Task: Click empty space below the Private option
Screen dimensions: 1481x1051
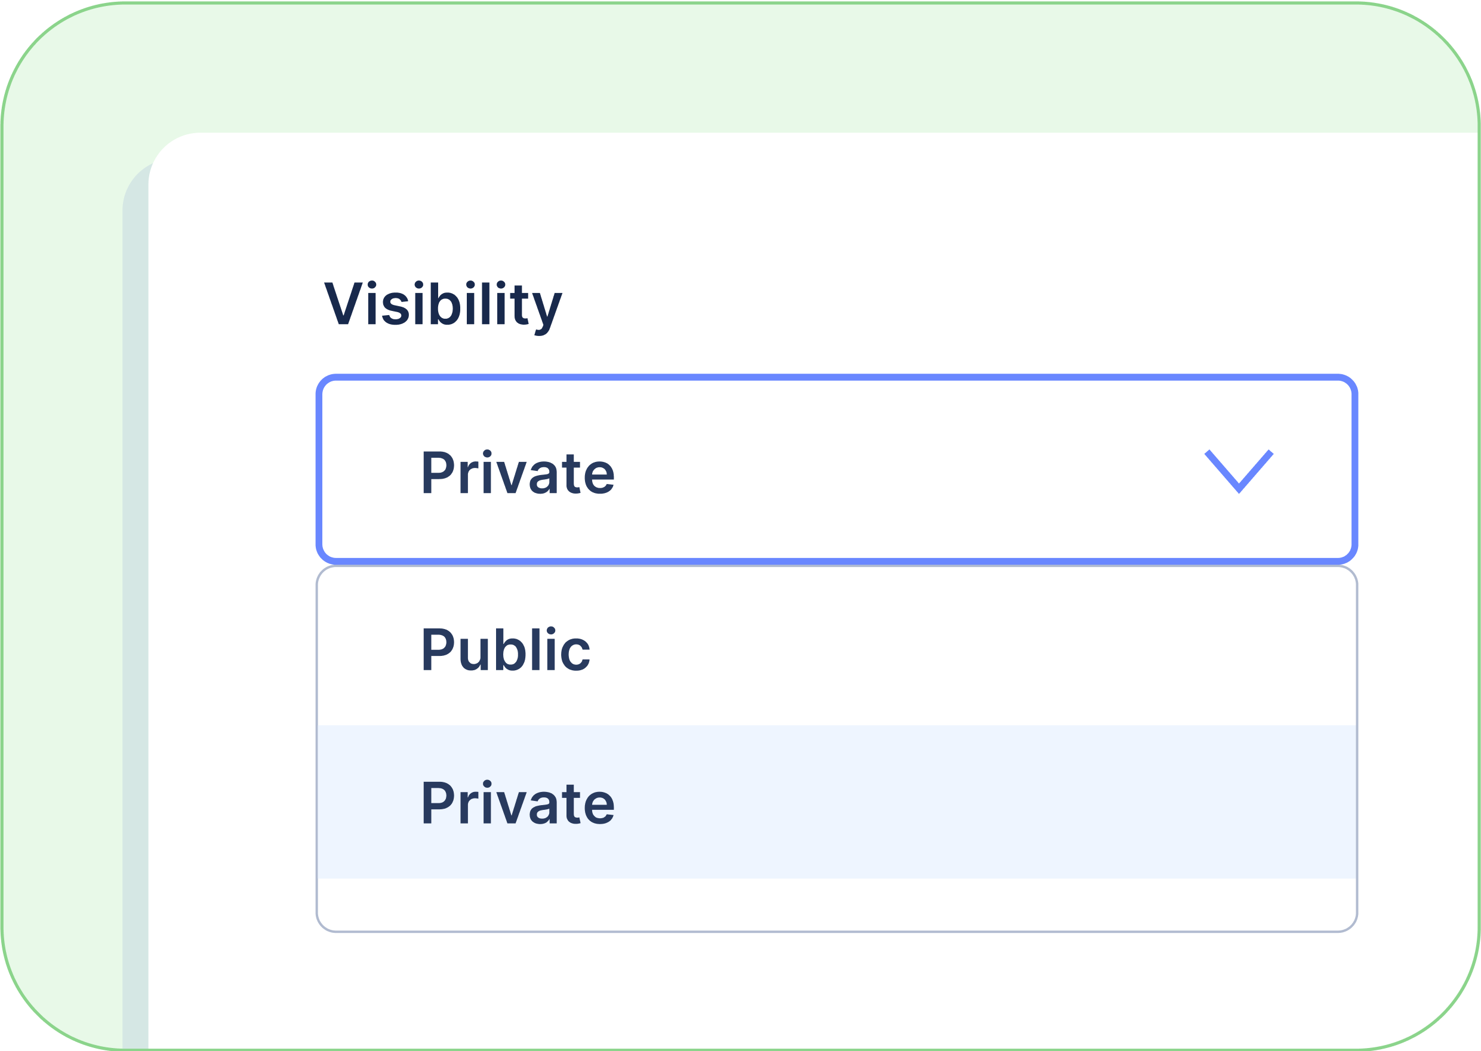Action: (x=836, y=904)
